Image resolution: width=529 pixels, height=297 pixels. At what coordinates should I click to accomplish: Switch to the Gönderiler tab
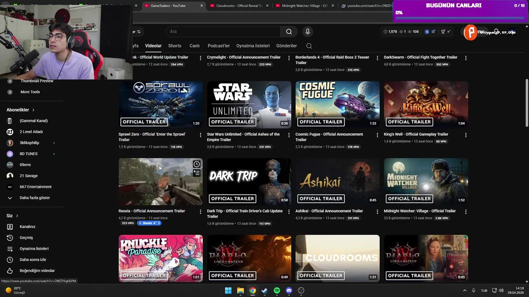(286, 46)
